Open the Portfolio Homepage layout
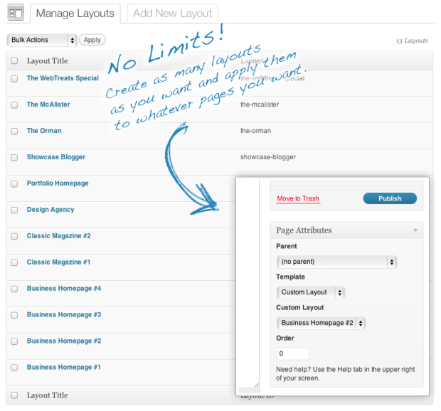This screenshot has height=411, width=441. pos(58,183)
